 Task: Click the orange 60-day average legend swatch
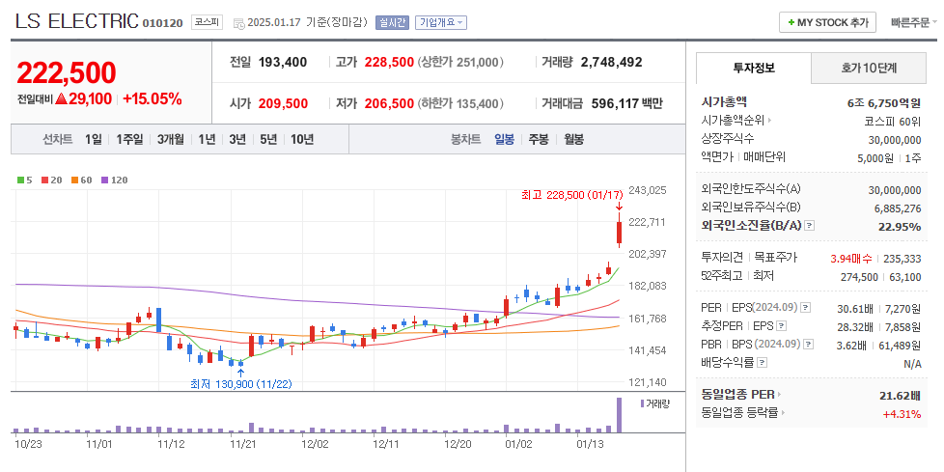pos(74,180)
